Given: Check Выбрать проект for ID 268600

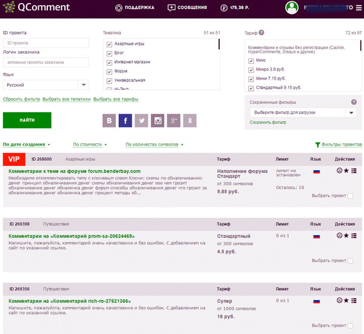Looking at the screenshot, I should (350, 196).
